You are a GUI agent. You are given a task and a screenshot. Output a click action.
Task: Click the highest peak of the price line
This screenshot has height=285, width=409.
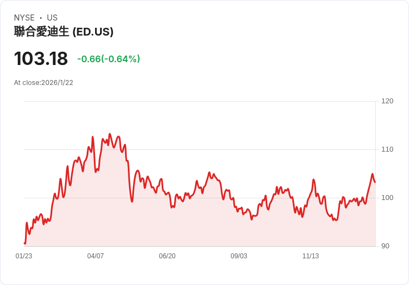pos(109,134)
